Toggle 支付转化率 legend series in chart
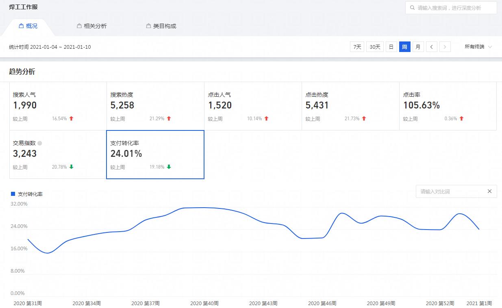Image resolution: width=502 pixels, height=308 pixels. pos(27,194)
